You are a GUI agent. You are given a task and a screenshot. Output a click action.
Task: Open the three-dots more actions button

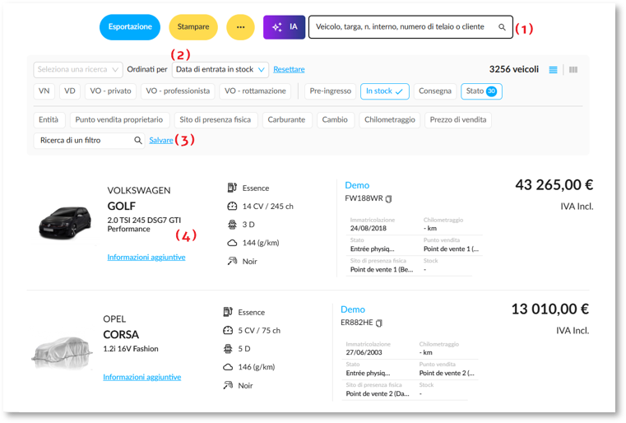coord(240,27)
